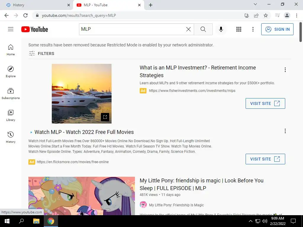Clear the search box with the X icon
Image resolution: width=303 pixels, height=227 pixels.
188,29
